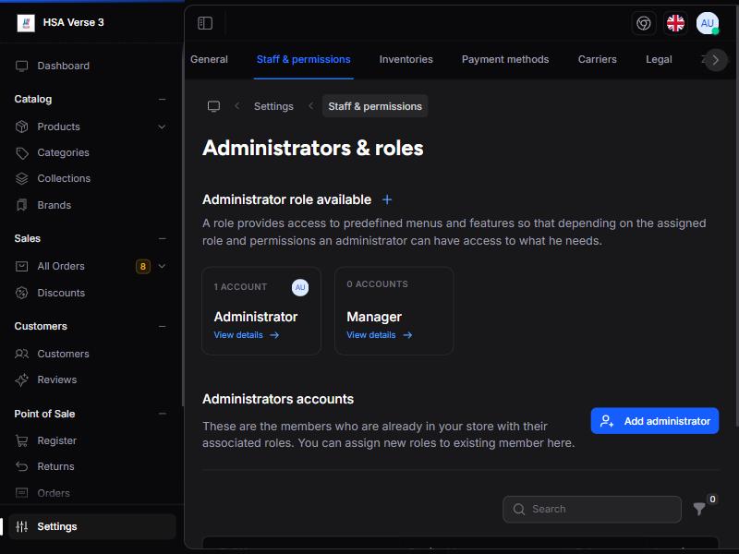Open the Legal tab

(659, 59)
